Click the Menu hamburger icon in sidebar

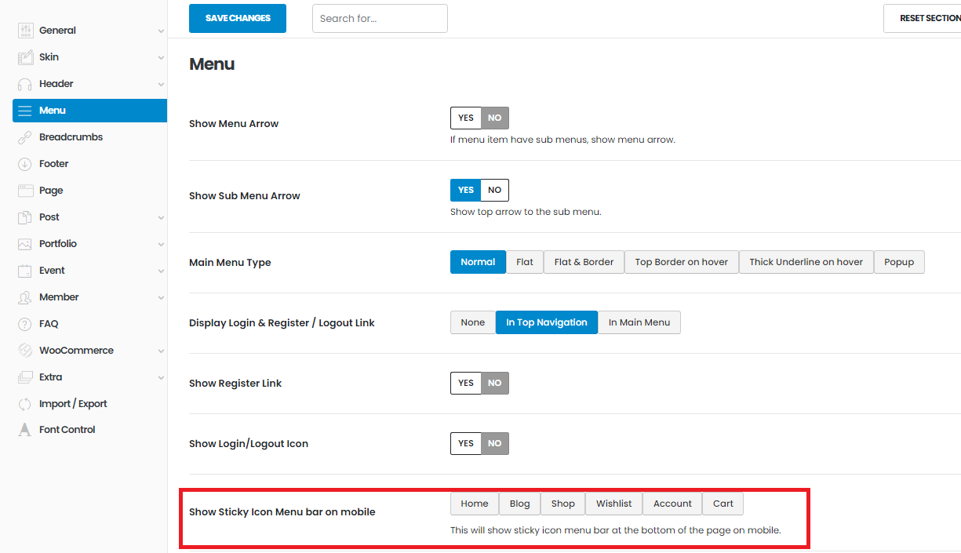pyautogui.click(x=25, y=111)
